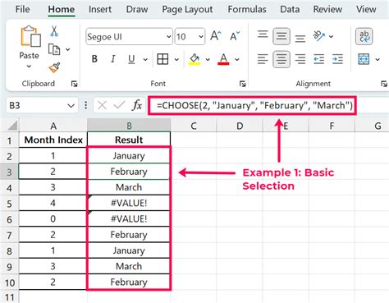Click the Paste clipboard icon

point(30,36)
